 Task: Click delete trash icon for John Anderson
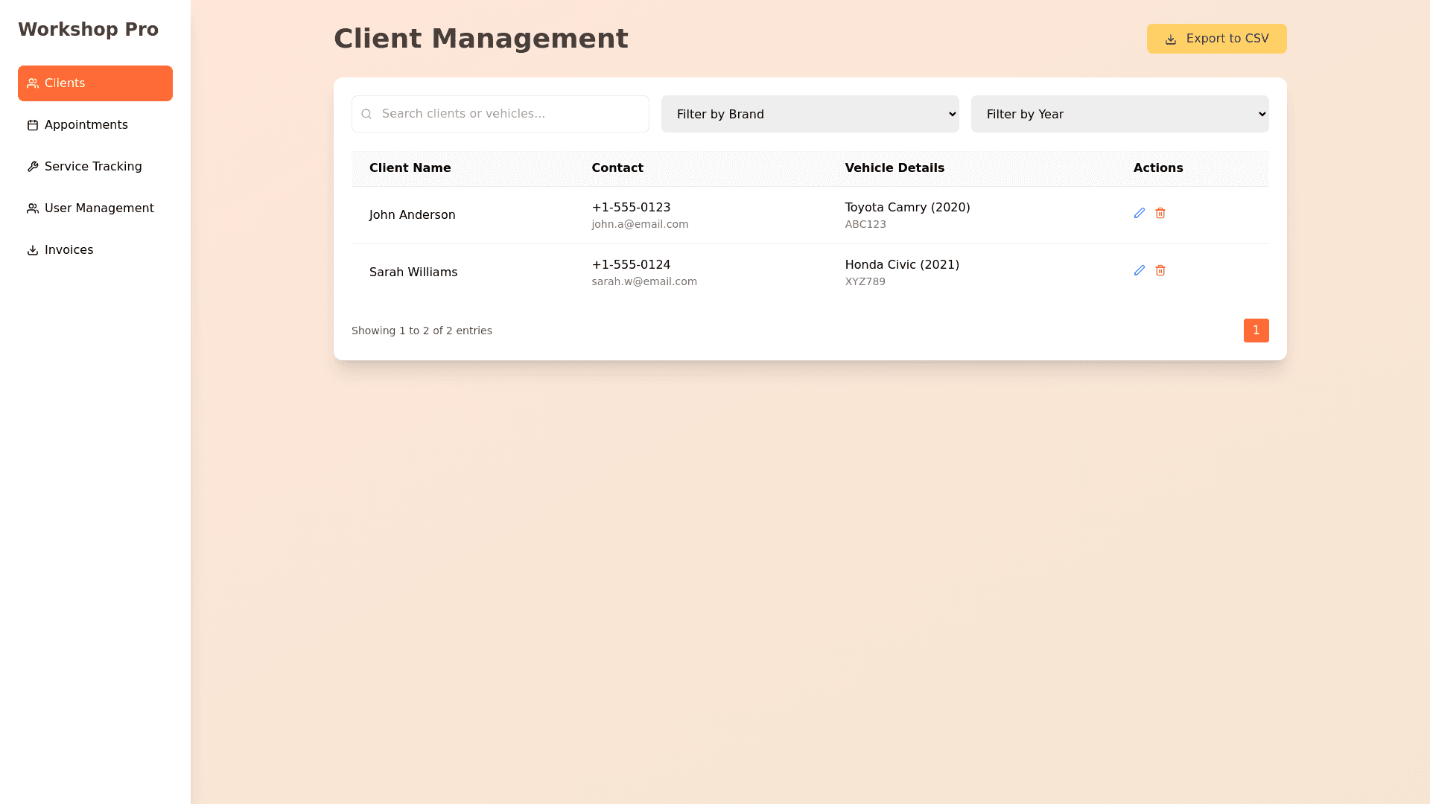tap(1160, 213)
